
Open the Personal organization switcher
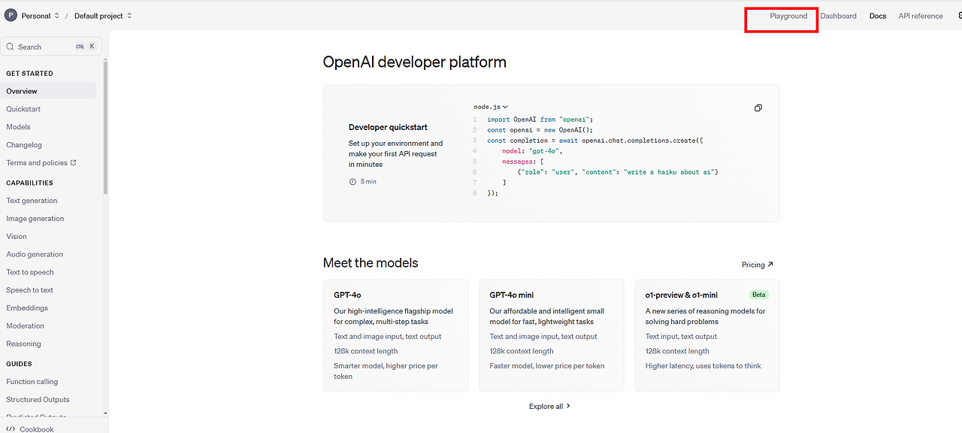tap(40, 16)
